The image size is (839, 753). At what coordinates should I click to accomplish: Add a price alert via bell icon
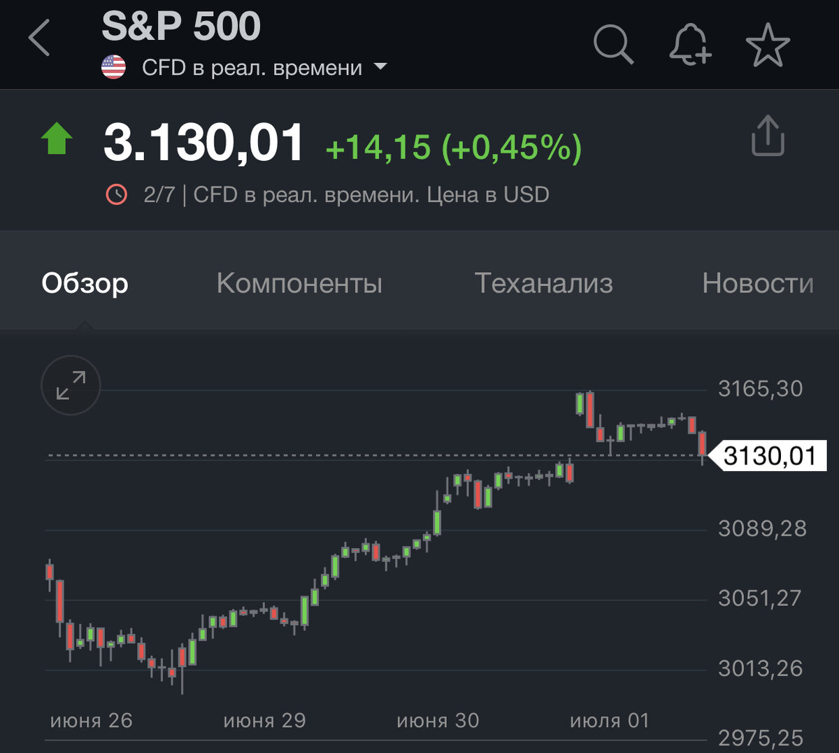click(x=690, y=44)
